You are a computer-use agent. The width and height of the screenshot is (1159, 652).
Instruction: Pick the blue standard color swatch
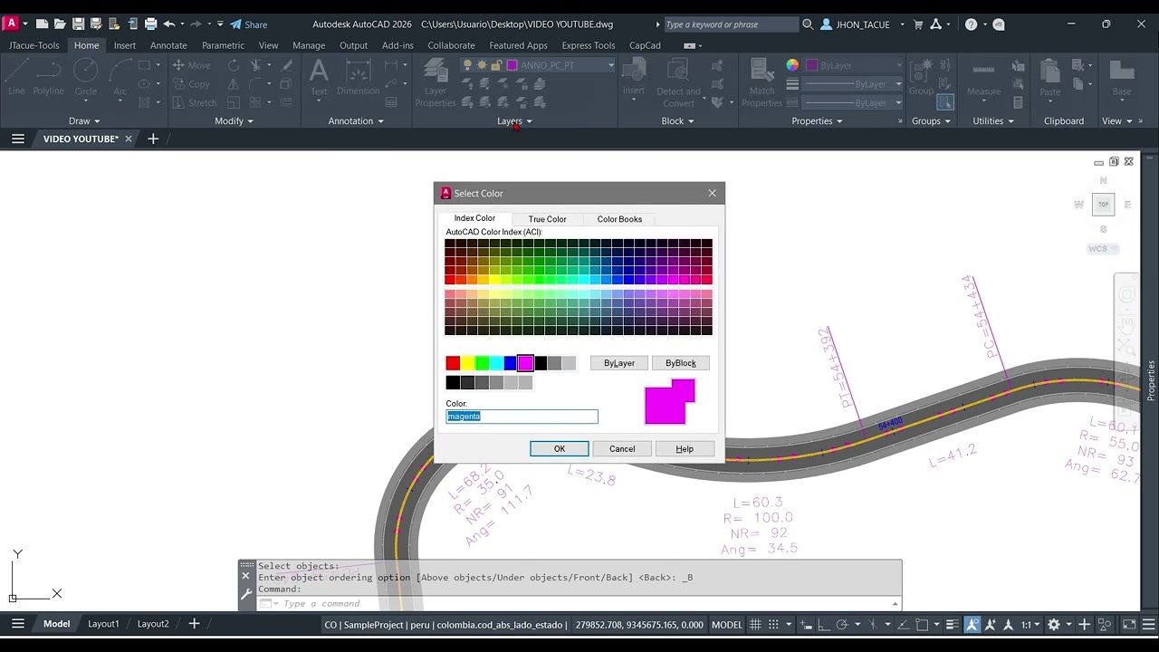pos(511,363)
